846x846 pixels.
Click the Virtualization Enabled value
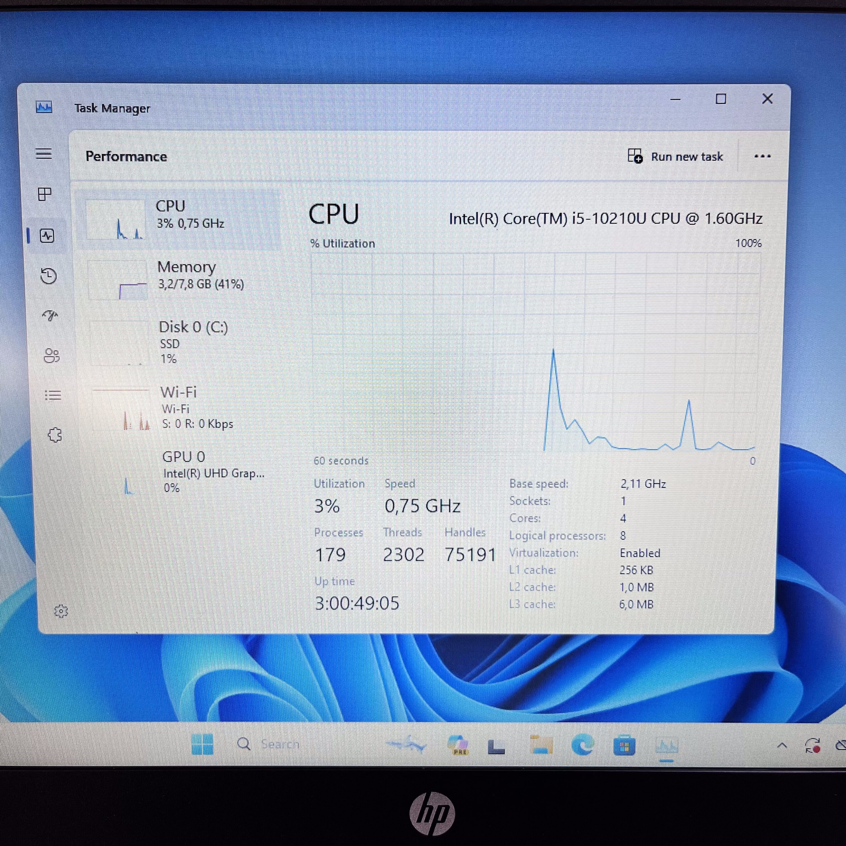click(x=640, y=553)
